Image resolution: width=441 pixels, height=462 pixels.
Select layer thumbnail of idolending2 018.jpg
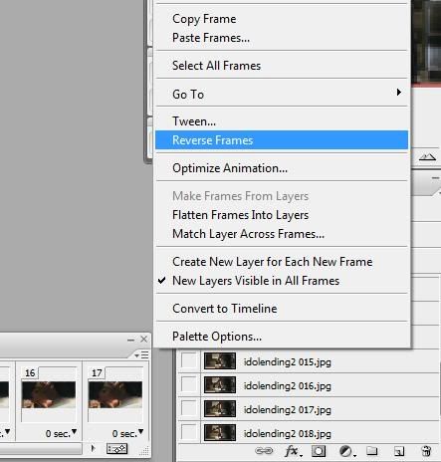point(220,433)
